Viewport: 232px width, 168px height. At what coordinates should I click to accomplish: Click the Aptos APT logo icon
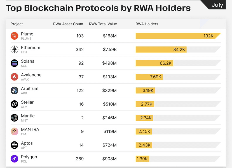click(x=14, y=145)
